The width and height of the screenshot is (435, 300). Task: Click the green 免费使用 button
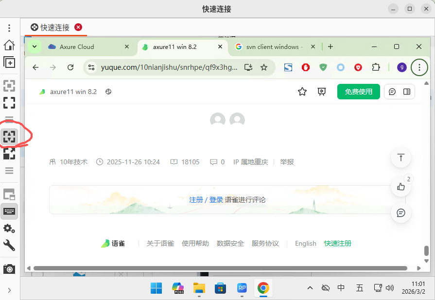pos(358,92)
